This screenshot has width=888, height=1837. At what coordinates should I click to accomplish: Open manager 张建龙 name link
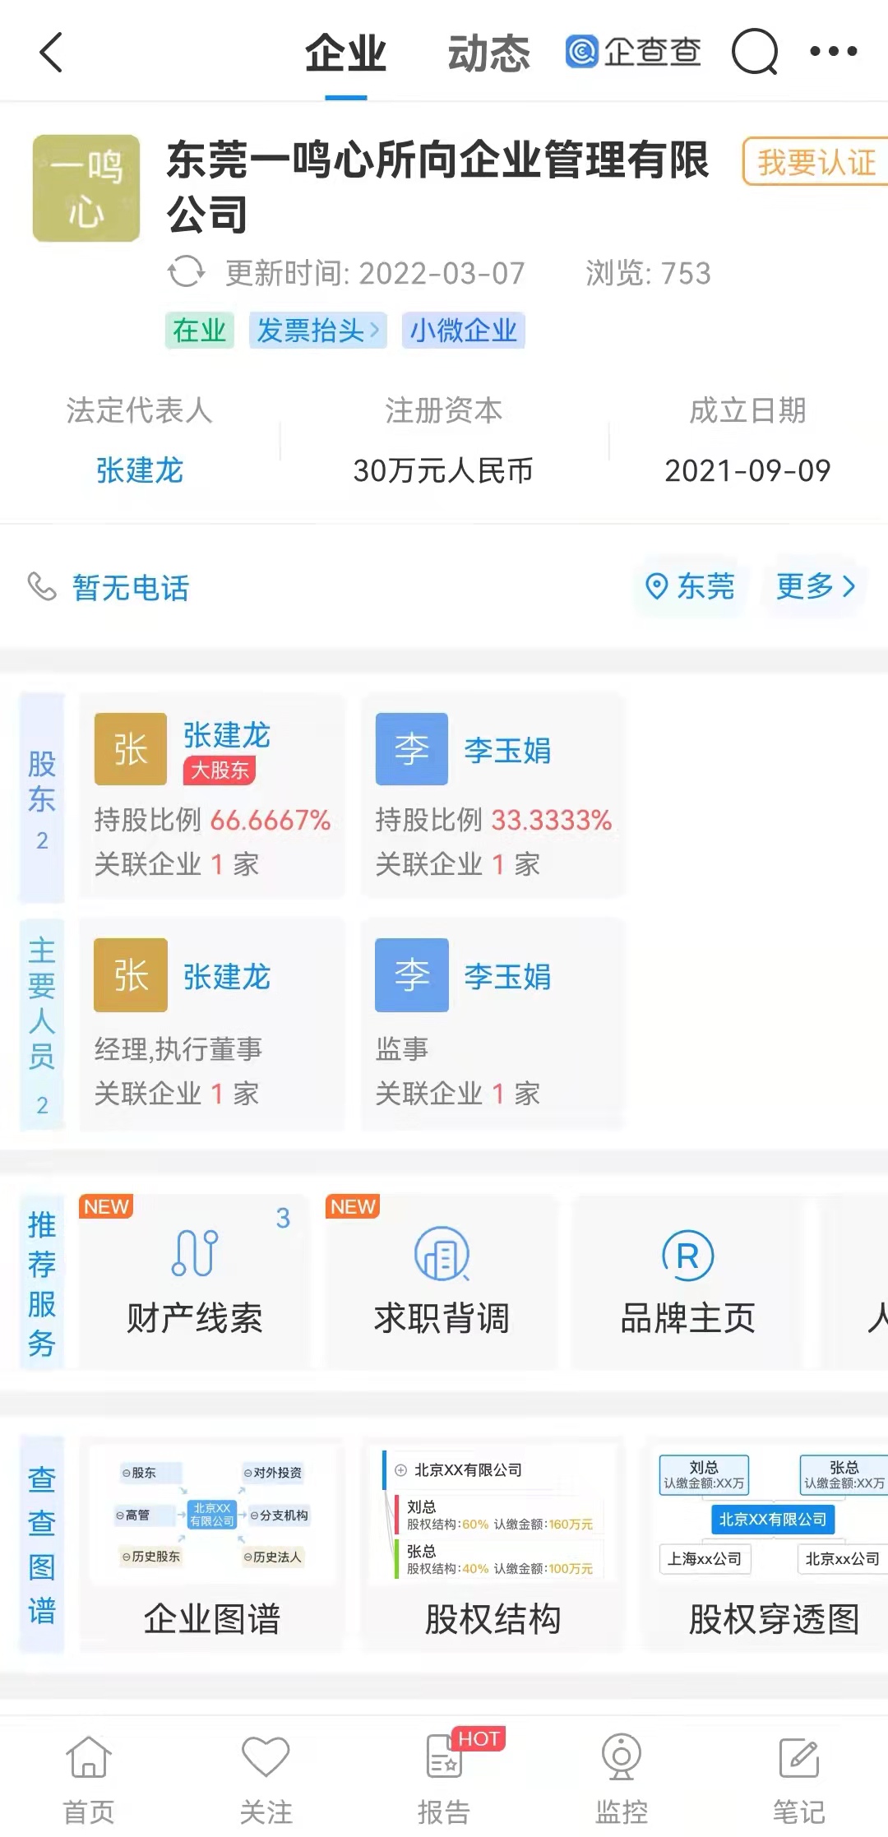point(226,976)
